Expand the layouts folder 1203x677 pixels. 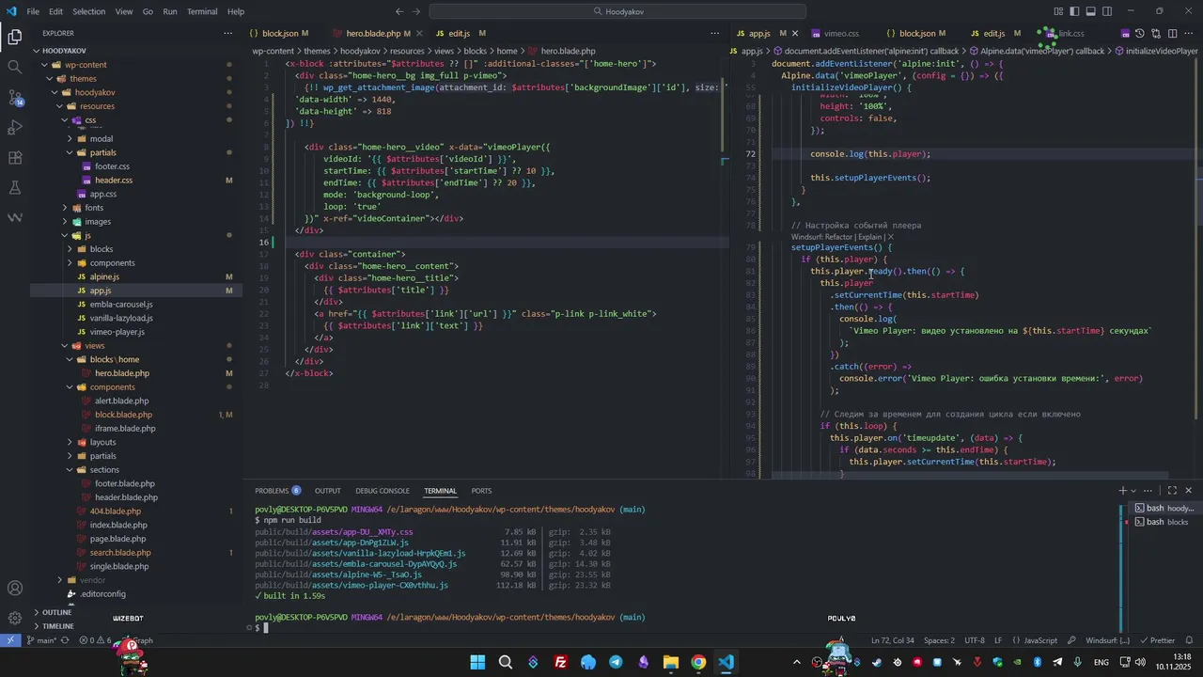tap(102, 442)
